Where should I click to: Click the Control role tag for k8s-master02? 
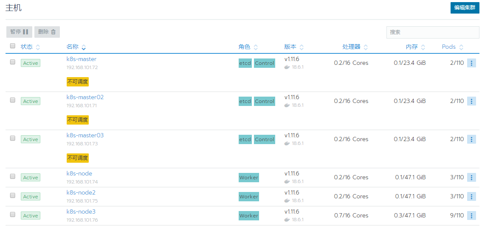[x=265, y=101]
